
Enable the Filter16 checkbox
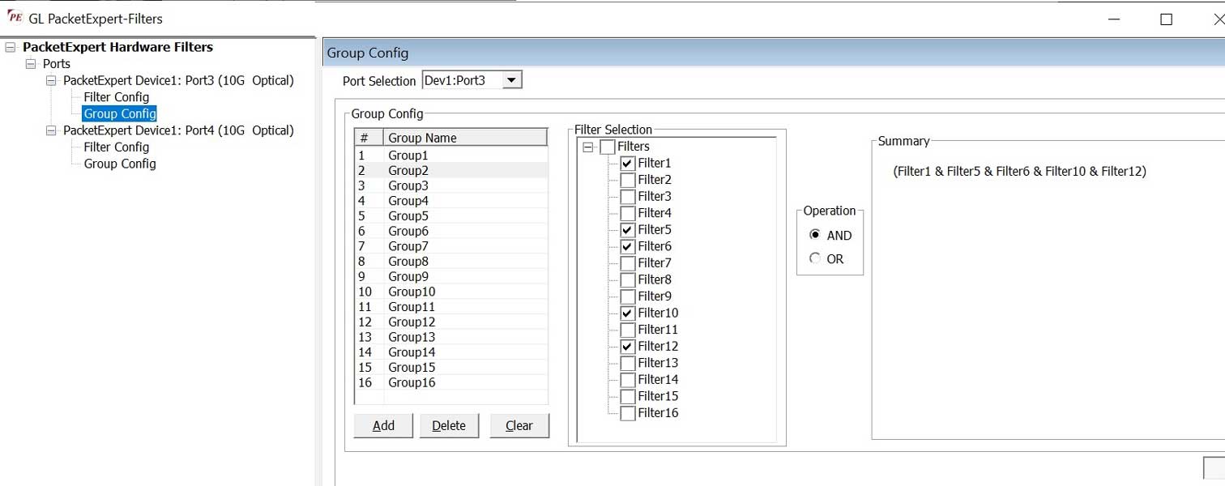(x=628, y=413)
